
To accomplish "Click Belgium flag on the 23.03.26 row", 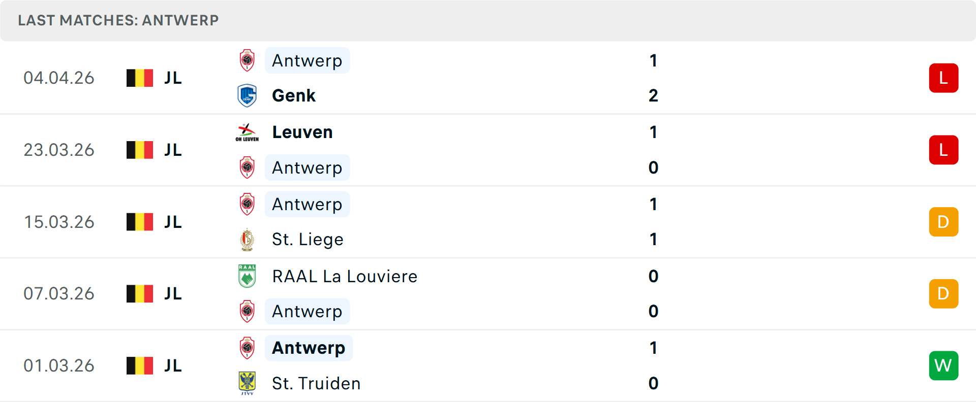I will (140, 150).
